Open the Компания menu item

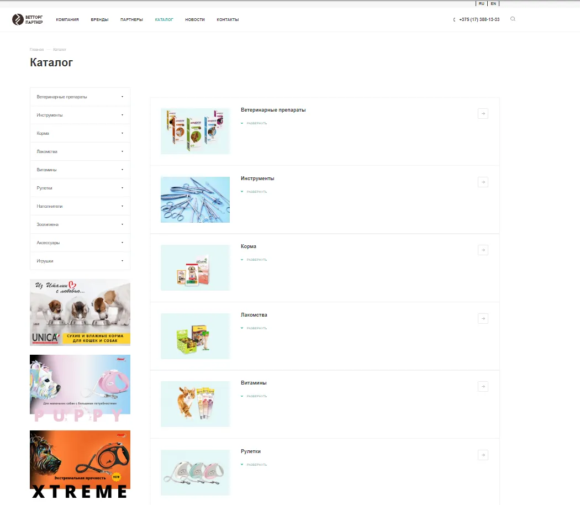[67, 20]
